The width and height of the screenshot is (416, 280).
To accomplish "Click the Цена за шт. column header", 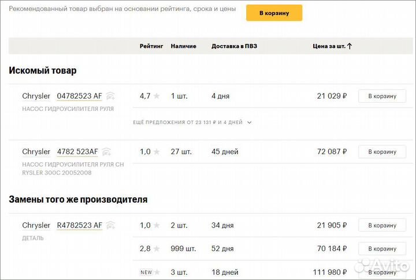I will 328,46.
